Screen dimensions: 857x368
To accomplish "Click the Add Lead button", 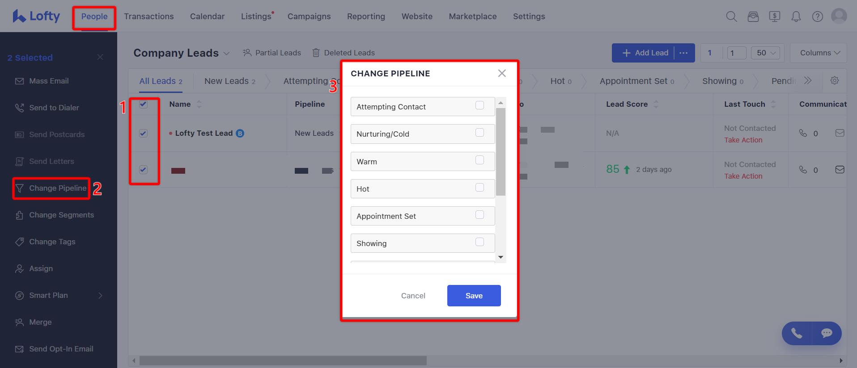I will pyautogui.click(x=644, y=53).
